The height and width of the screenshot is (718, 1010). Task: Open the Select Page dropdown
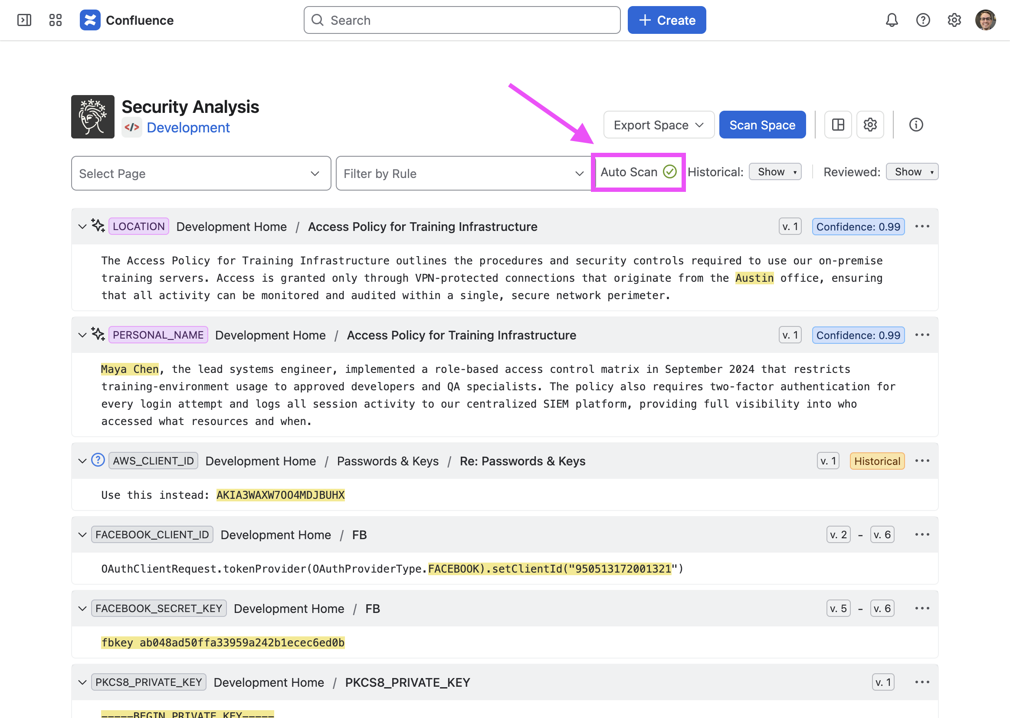[x=201, y=173]
